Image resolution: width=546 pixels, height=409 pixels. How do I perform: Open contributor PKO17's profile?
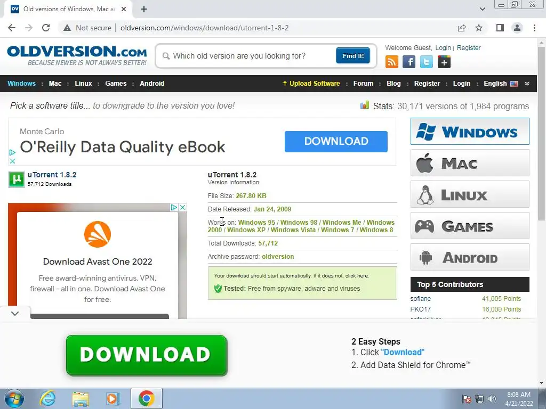coord(420,309)
